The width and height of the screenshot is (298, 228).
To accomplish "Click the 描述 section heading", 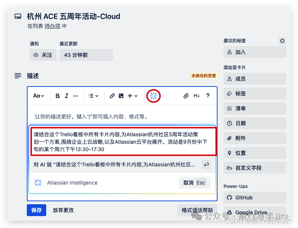I will click(33, 76).
